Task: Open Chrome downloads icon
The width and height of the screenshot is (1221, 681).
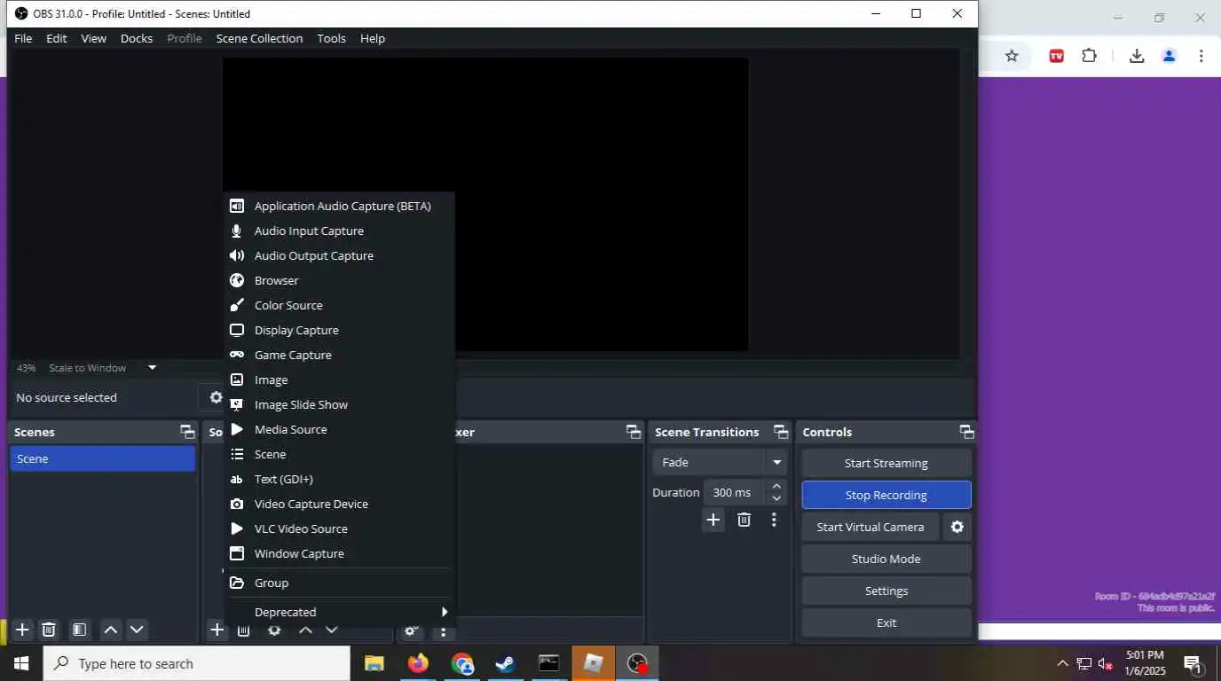Action: click(x=1137, y=56)
